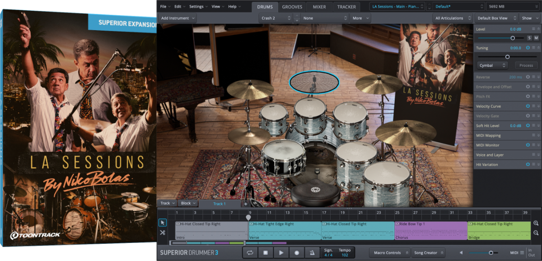Click the speaker volume icon
Screen dimensions: 542x261
(x=462, y=253)
